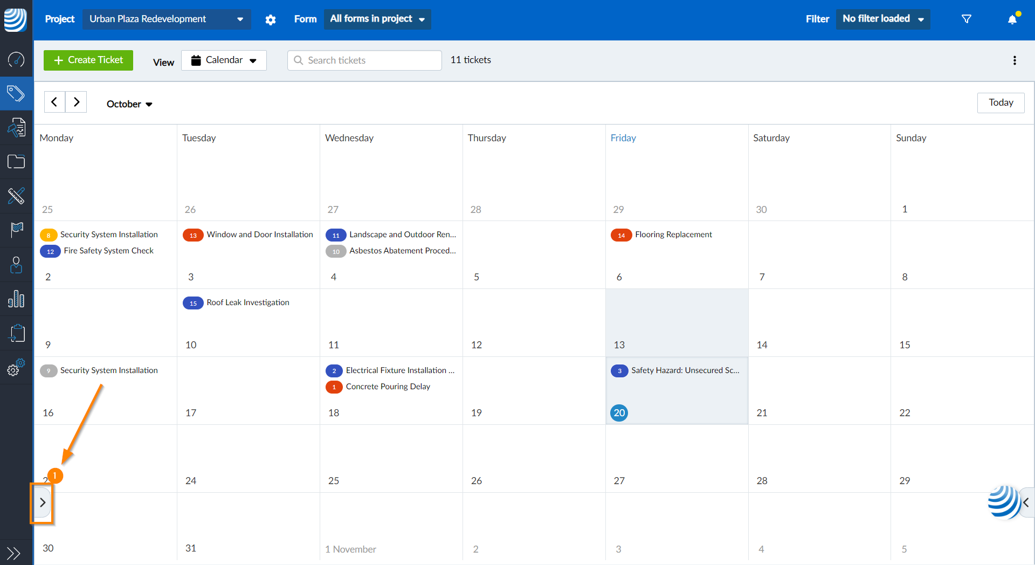Click the Create Ticket button

tap(88, 60)
